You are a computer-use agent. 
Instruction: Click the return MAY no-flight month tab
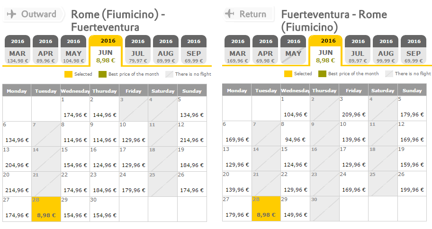coord(293,50)
